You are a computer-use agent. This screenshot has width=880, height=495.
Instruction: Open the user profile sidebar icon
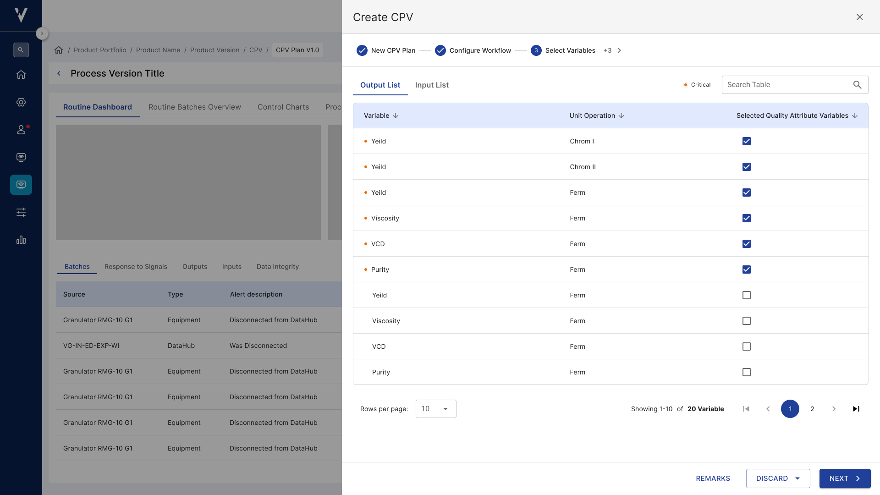21,130
